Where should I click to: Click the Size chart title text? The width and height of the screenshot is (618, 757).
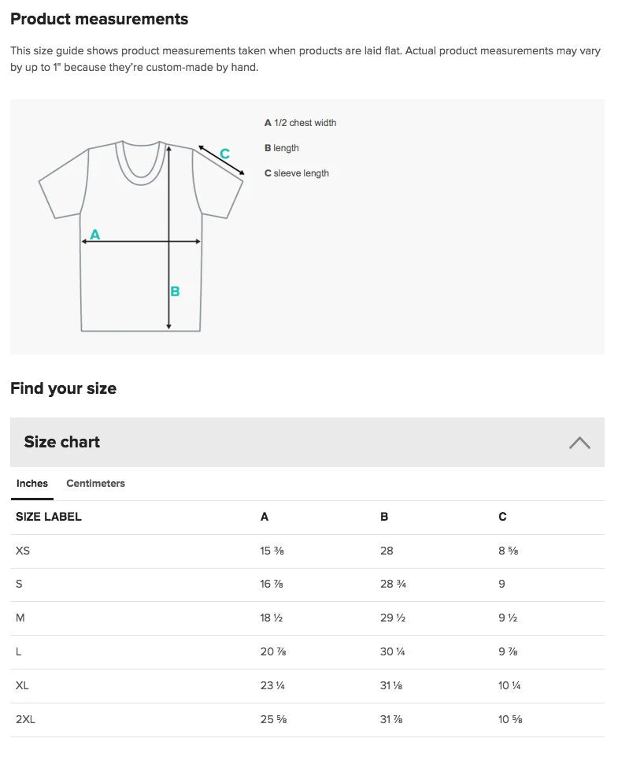click(61, 442)
